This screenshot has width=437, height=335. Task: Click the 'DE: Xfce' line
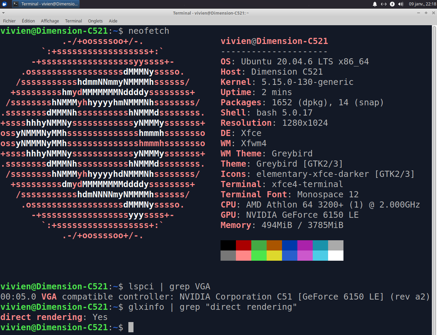(241, 133)
